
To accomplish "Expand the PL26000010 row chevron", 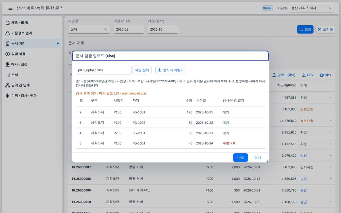I will pos(330,202).
